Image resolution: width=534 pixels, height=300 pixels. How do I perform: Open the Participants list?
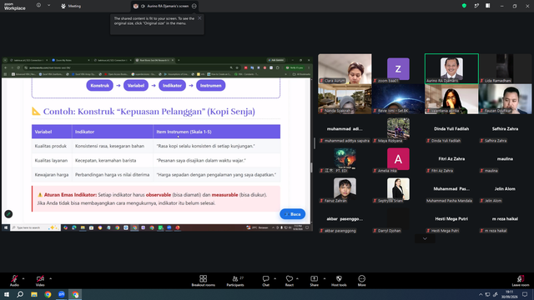(x=235, y=281)
